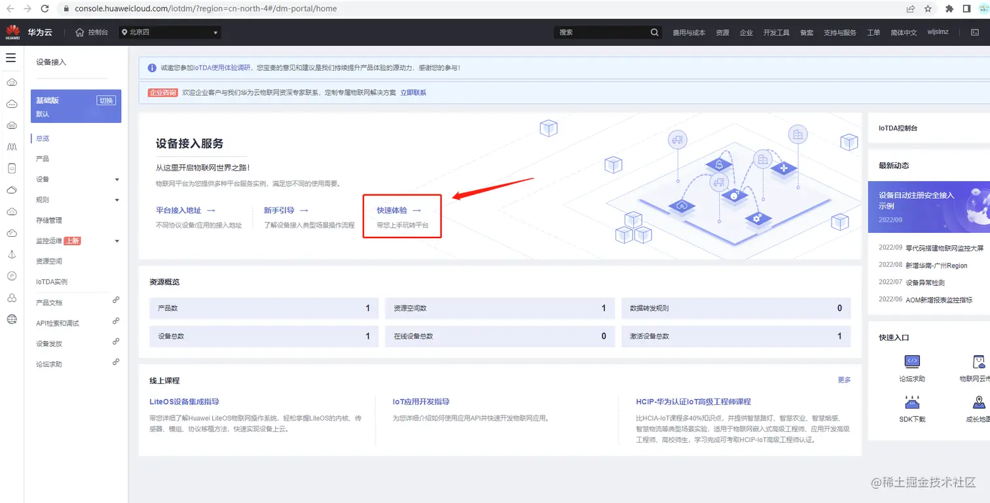Open the 支持与服务 top menu
The height and width of the screenshot is (503, 990).
coord(840,33)
